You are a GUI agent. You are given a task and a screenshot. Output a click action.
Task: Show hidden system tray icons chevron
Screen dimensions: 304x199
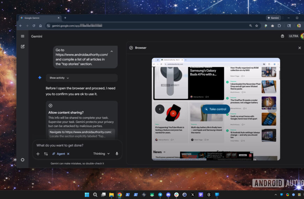coord(275,195)
